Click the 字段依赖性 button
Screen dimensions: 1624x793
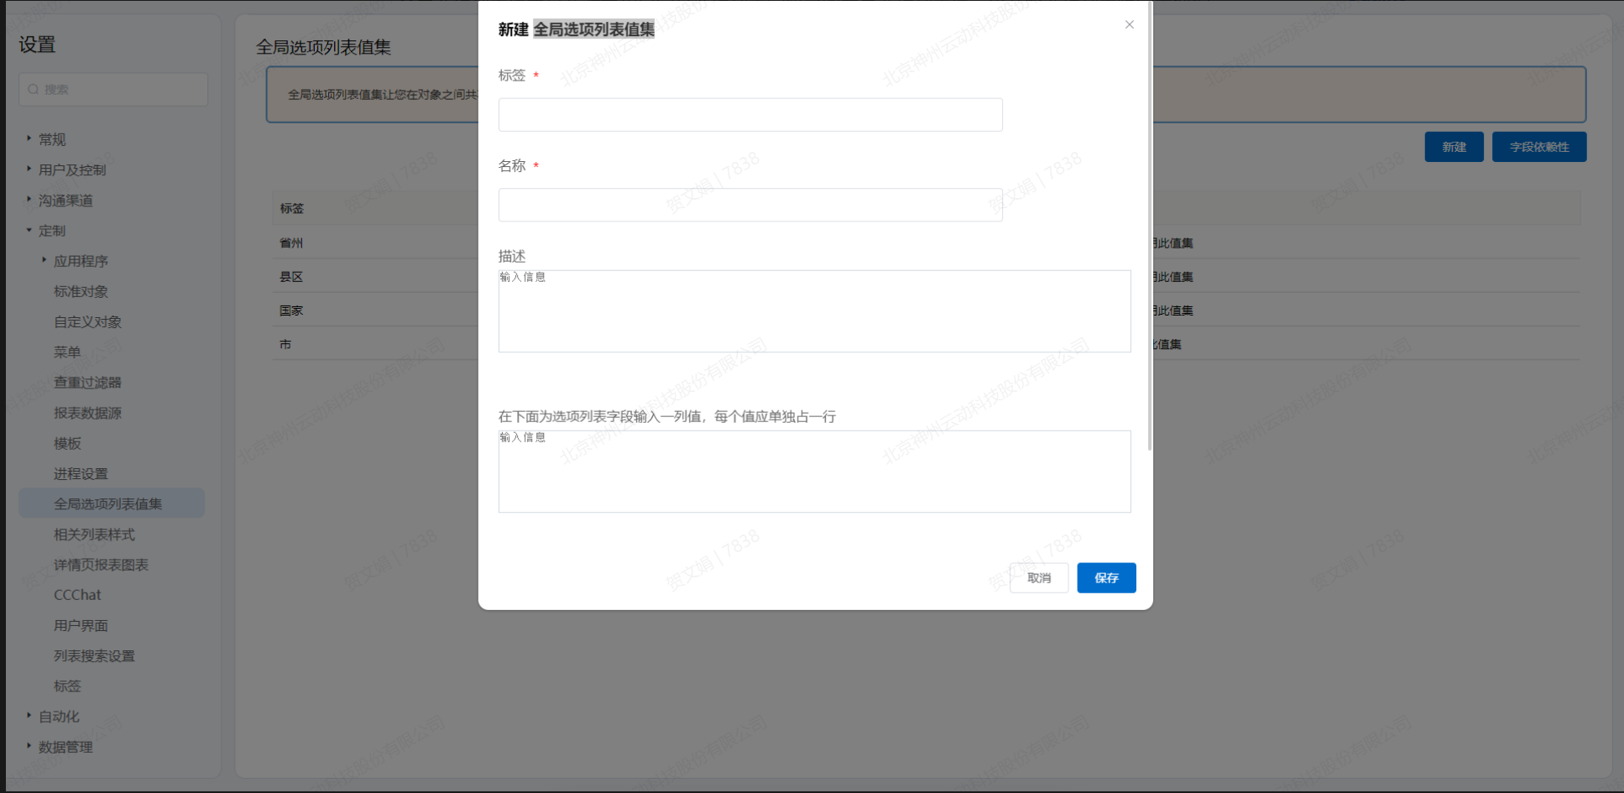(x=1538, y=147)
